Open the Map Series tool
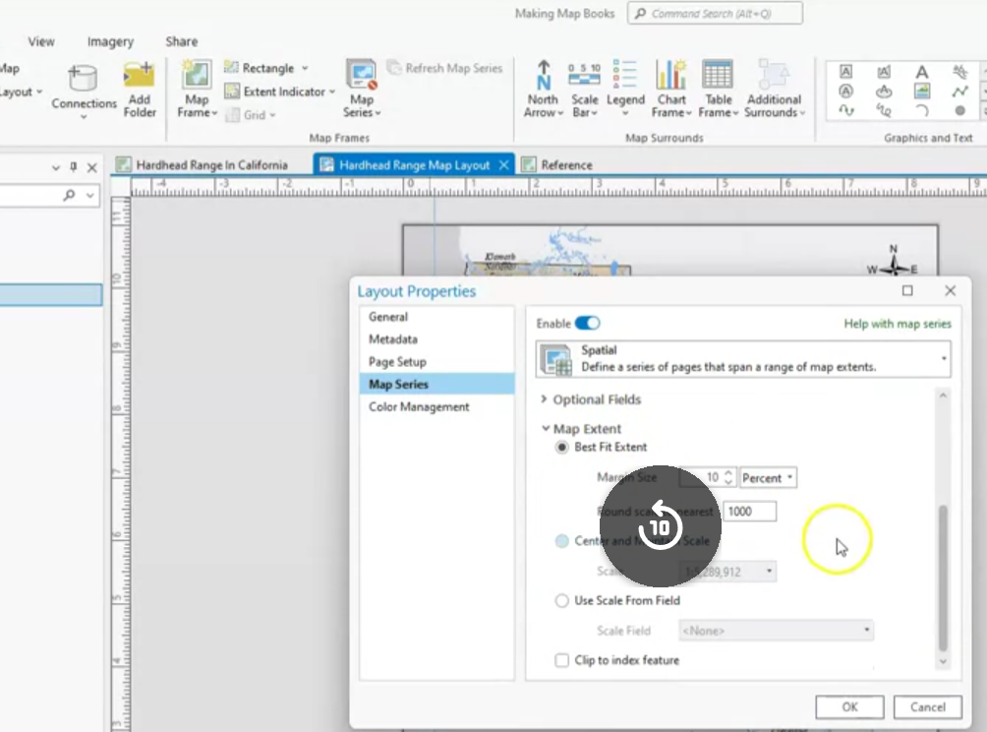Viewport: 987px width, 732px height. (x=362, y=91)
